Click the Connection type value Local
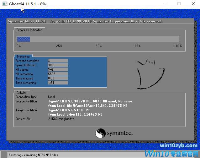This screenshot has width=200, height=158. point(51,97)
